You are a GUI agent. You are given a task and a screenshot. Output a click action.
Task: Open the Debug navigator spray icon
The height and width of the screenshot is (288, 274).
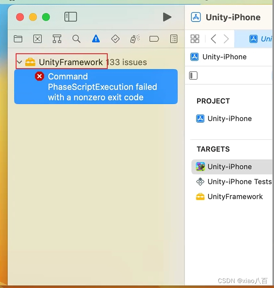click(135, 39)
